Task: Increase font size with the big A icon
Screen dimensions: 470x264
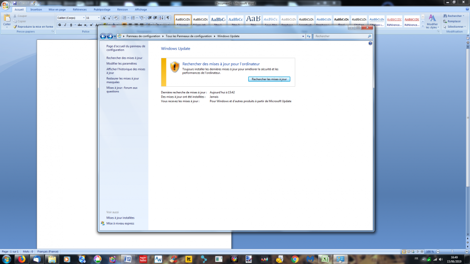Action: 104,18
